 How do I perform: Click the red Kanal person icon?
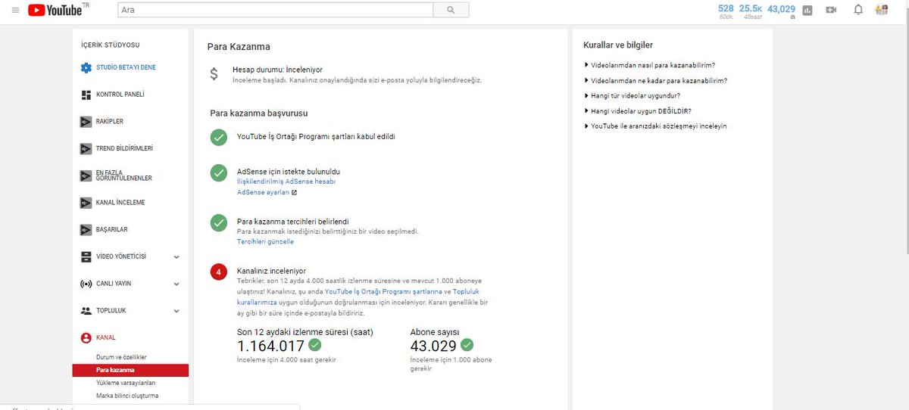pyautogui.click(x=86, y=338)
